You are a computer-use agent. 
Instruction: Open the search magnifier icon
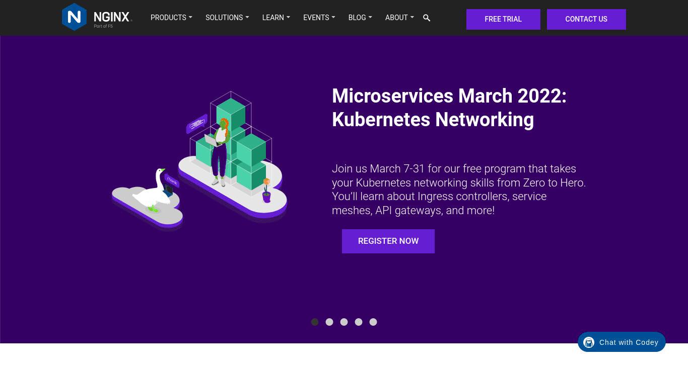click(x=427, y=18)
